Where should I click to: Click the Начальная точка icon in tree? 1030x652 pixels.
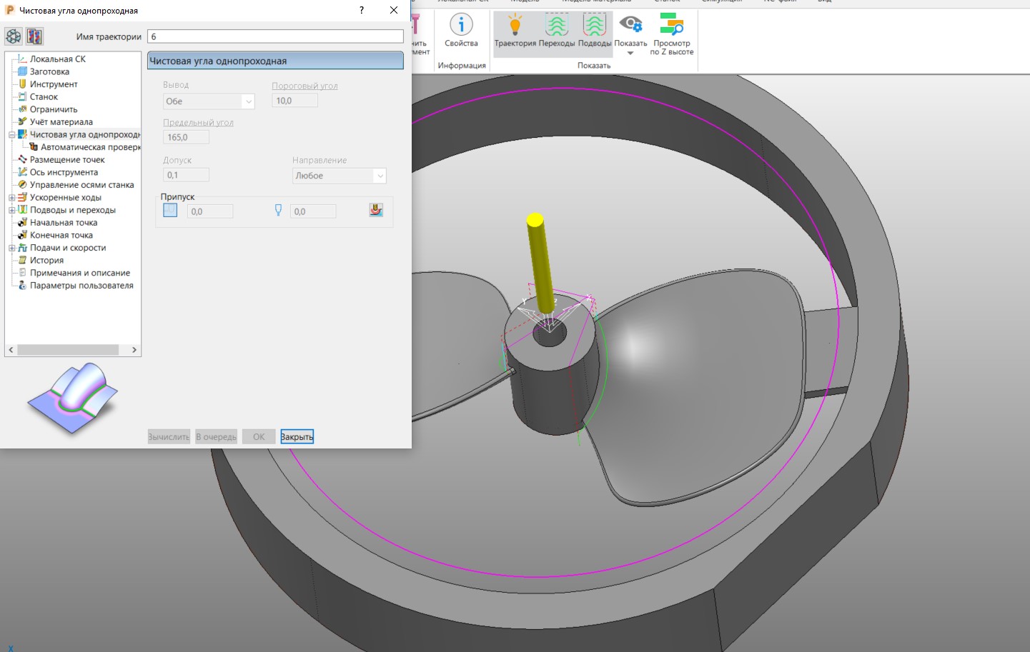[22, 223]
